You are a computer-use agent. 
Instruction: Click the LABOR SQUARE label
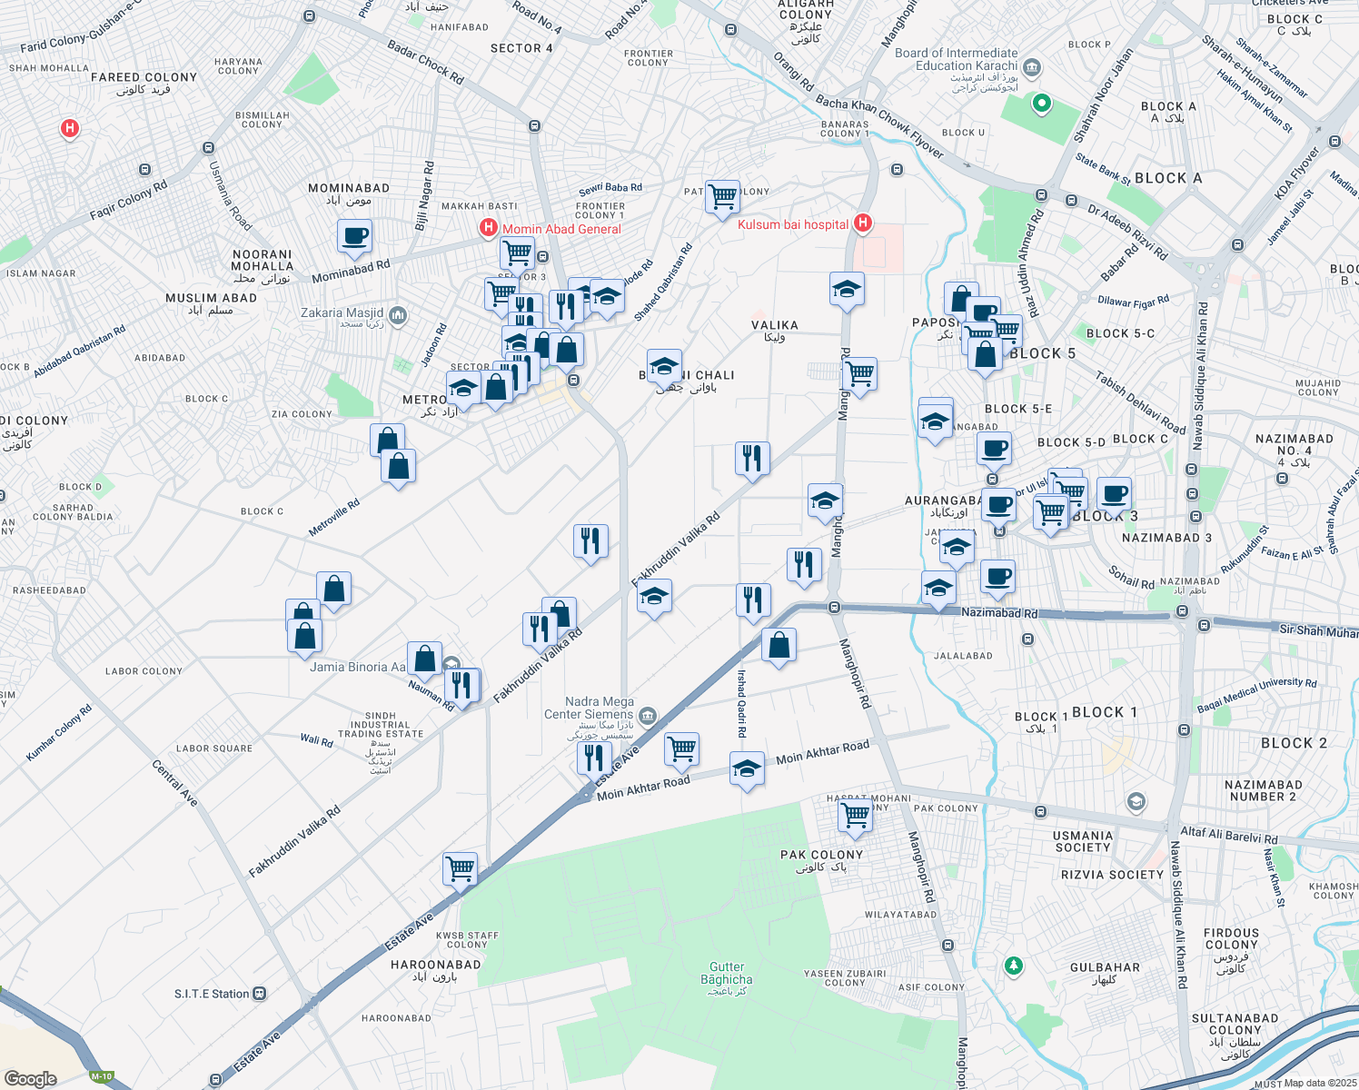[214, 748]
